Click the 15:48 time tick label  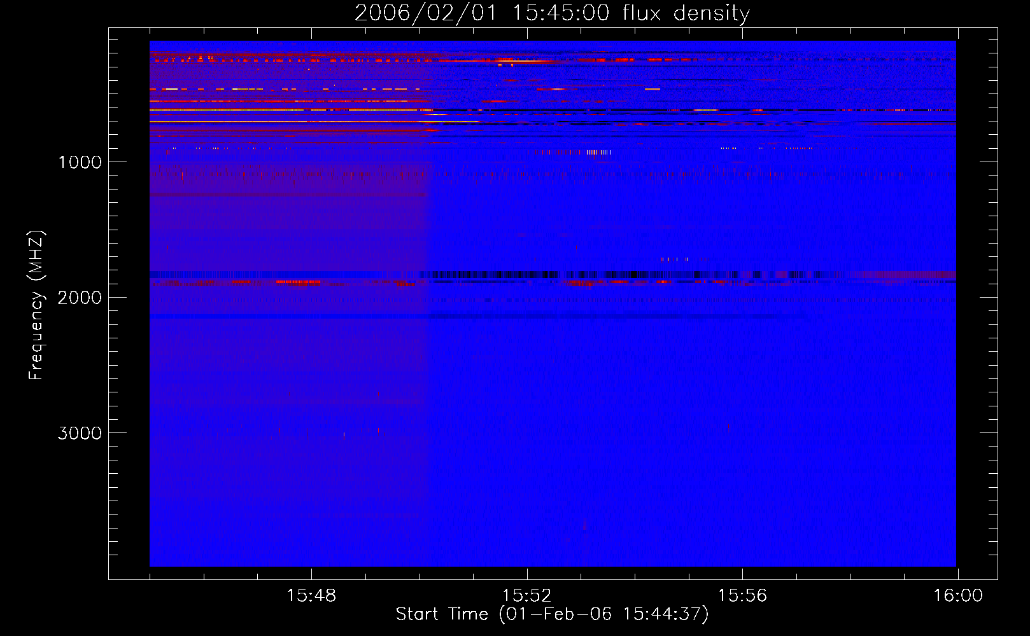tap(311, 596)
